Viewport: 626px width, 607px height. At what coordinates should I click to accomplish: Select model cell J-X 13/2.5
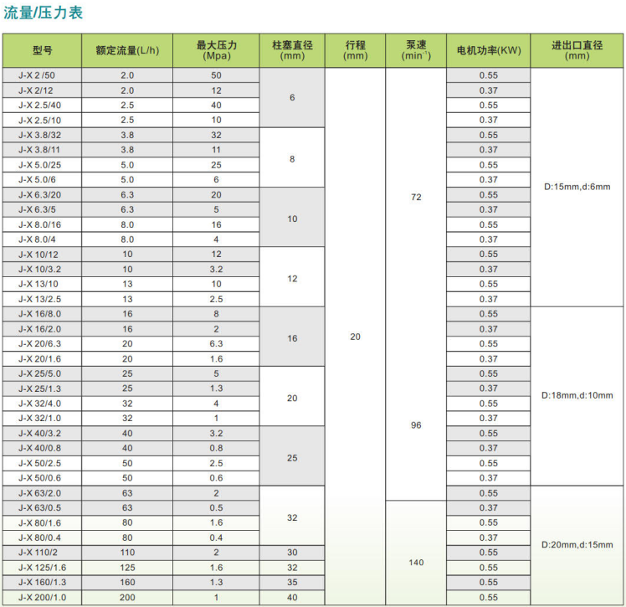pyautogui.click(x=43, y=299)
